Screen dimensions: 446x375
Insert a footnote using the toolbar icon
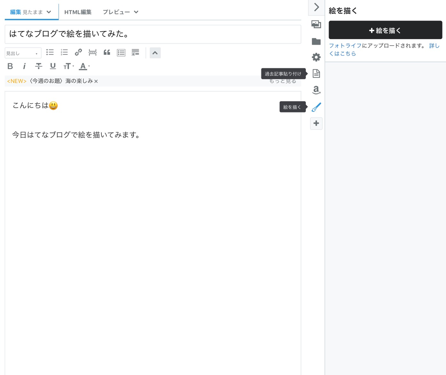pos(135,52)
